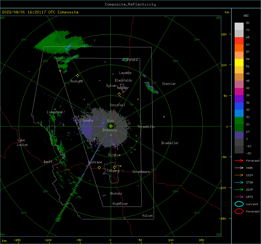The image size is (261, 244).
Task: Pick the red swatch in dBZ scale
Action: tap(239, 41)
